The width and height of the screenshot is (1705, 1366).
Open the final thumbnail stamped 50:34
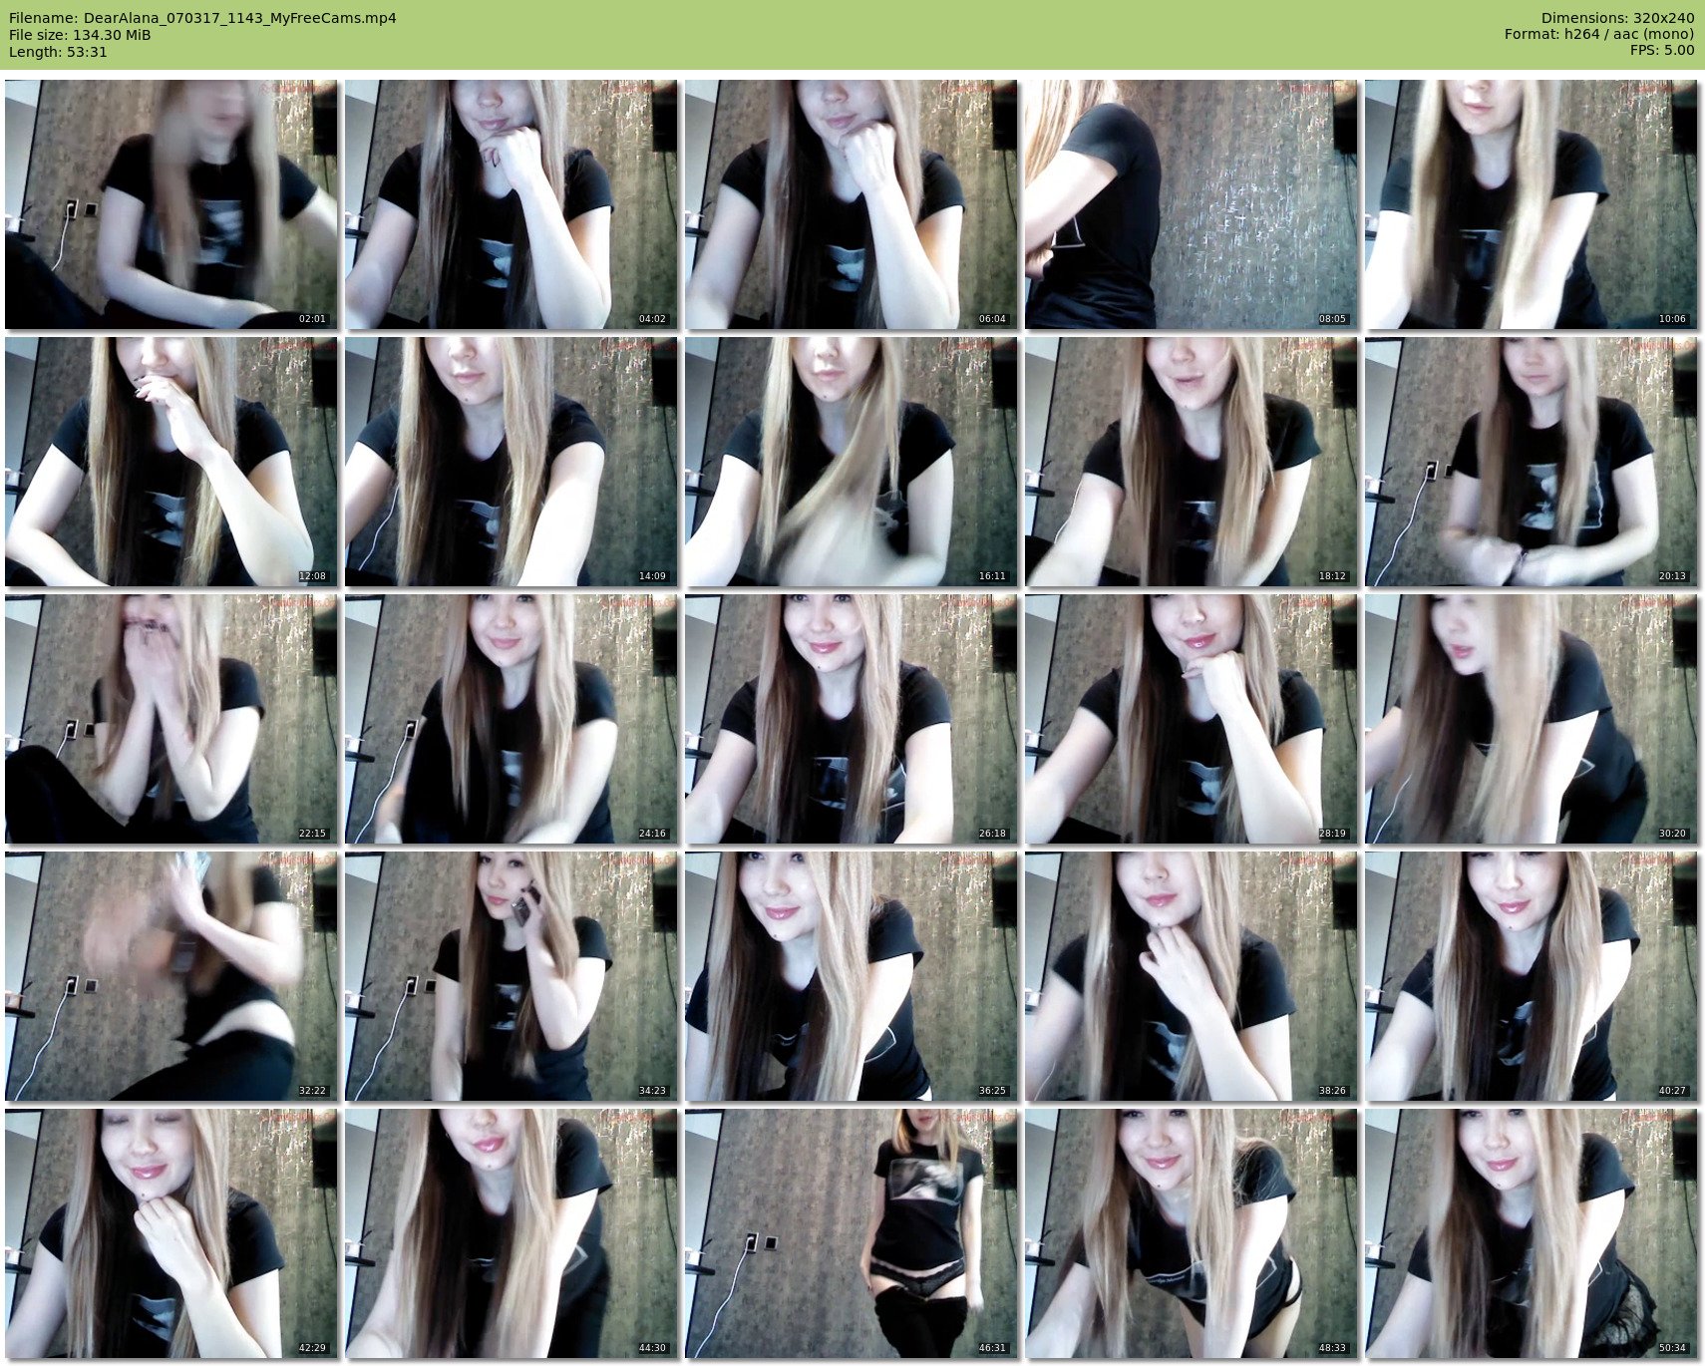coord(1532,1233)
